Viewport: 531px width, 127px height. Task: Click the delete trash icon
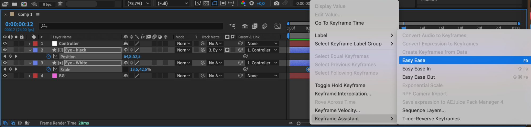pos(60,4)
